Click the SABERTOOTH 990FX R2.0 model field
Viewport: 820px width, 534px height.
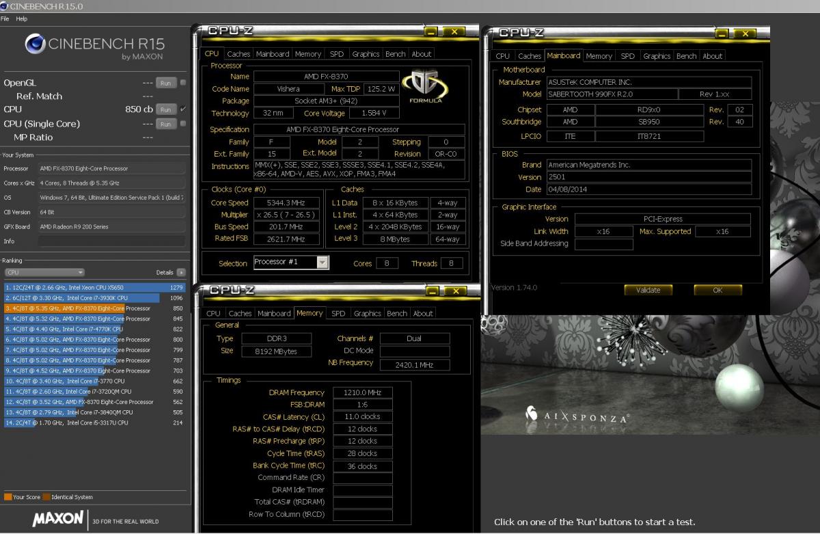pos(612,94)
